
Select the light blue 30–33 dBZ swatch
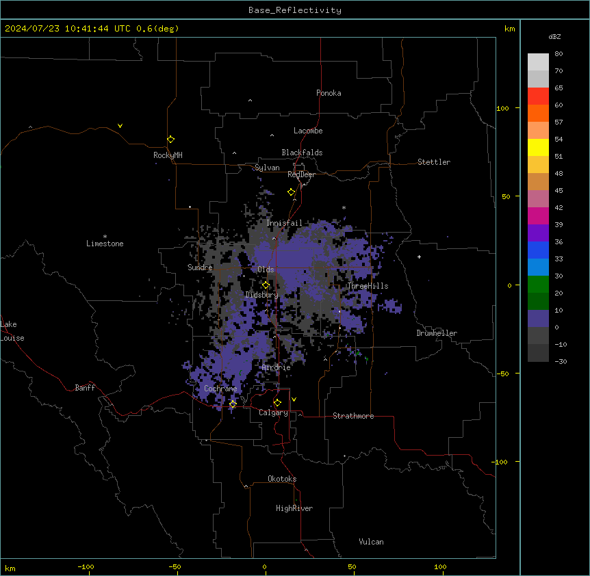tap(538, 267)
